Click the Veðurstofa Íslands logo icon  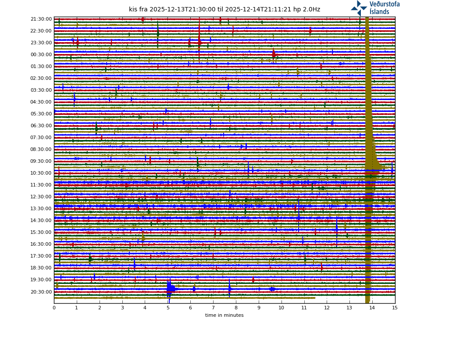(359, 8)
